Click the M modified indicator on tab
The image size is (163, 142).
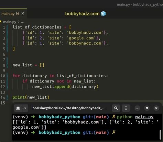click(x=17, y=14)
